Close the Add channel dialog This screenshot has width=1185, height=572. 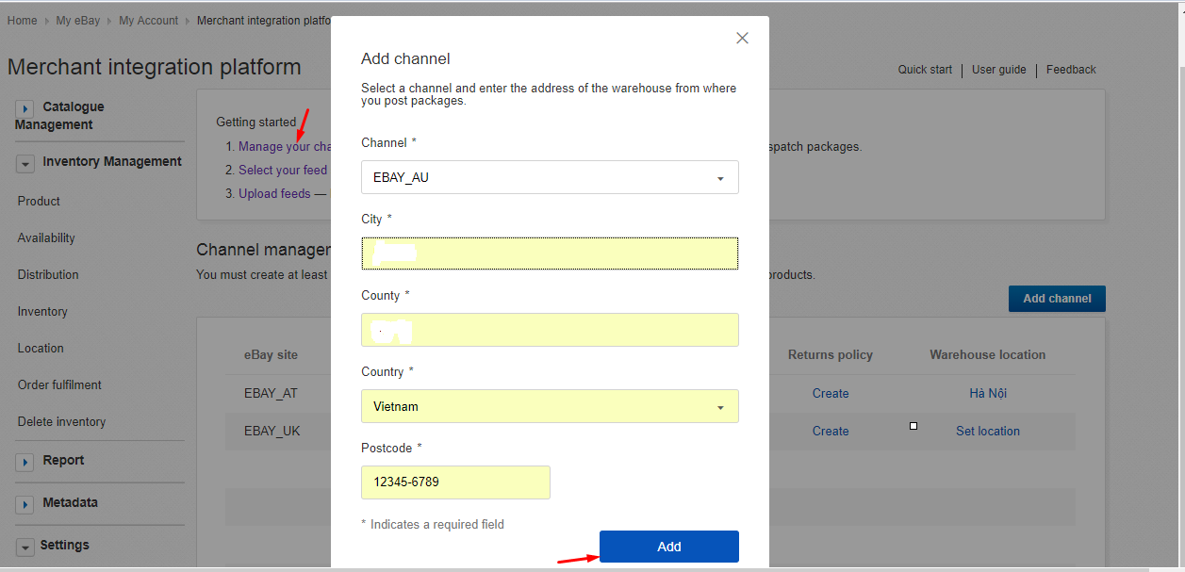pyautogui.click(x=742, y=38)
